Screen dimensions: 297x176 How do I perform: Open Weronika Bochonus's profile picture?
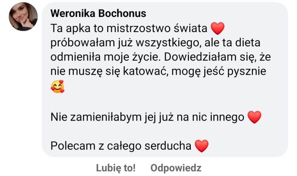point(23,17)
